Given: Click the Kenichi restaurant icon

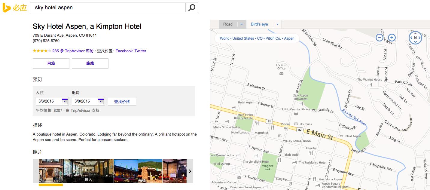Looking at the screenshot, I should tap(311, 153).
